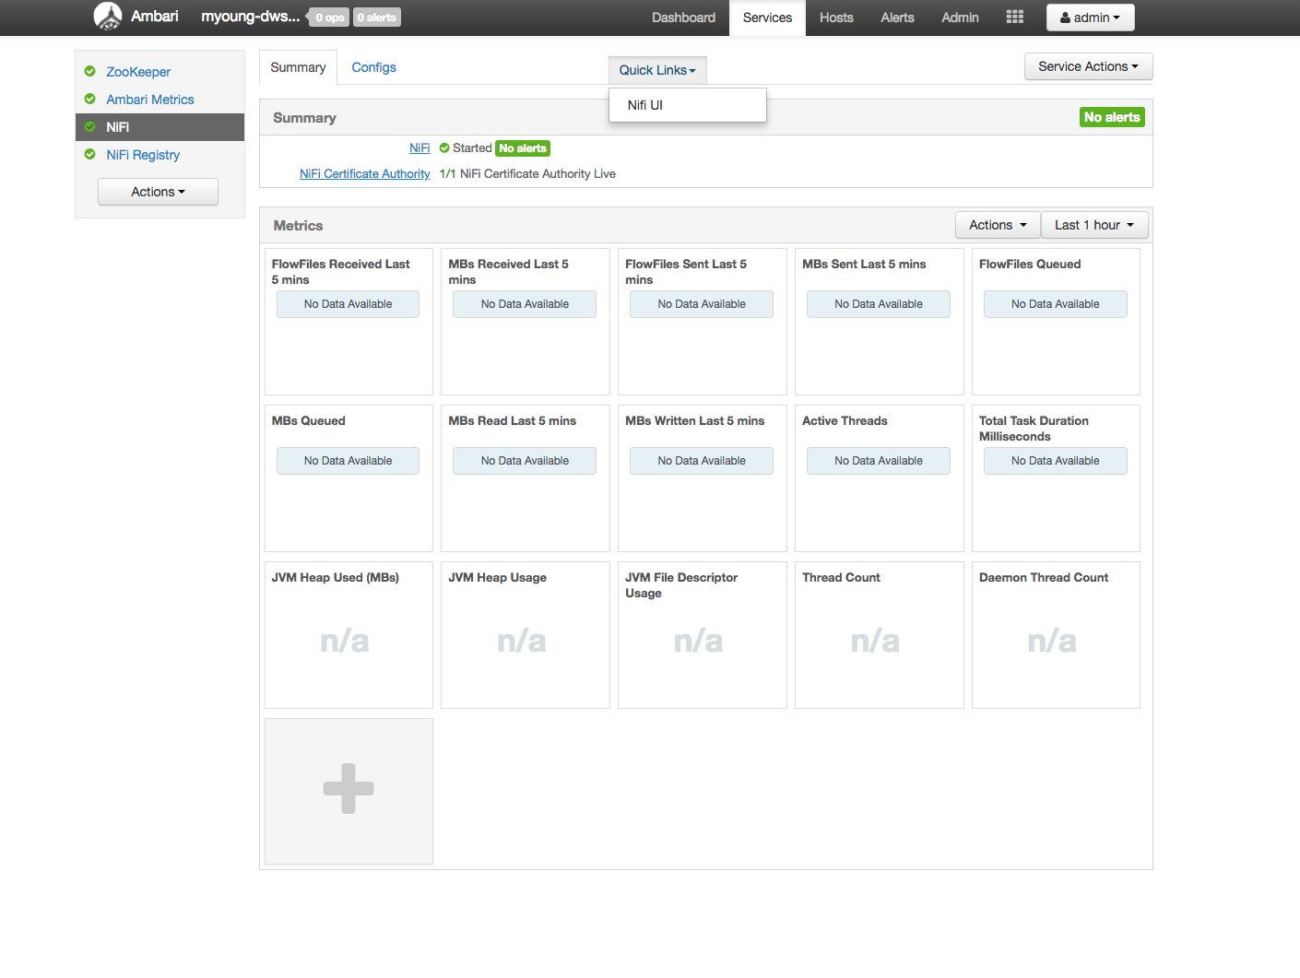This screenshot has width=1300, height=978.
Task: Select Ambari Metrics in the service sidebar
Action: (149, 99)
